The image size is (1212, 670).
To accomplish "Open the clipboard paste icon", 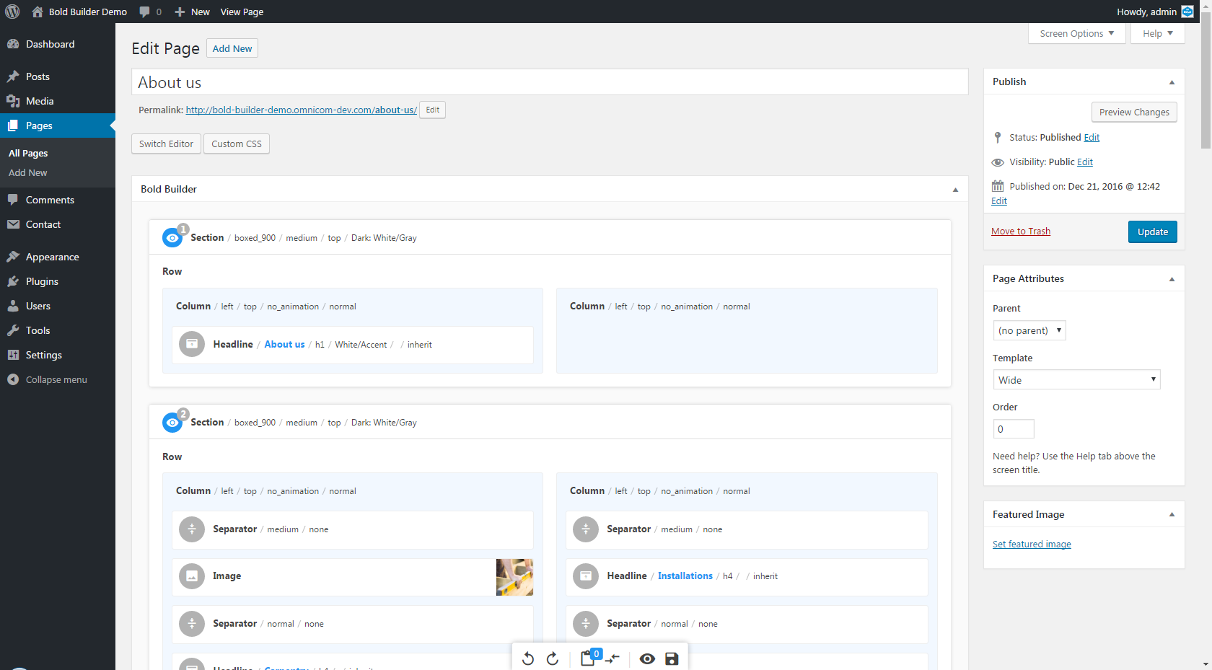I will click(588, 658).
